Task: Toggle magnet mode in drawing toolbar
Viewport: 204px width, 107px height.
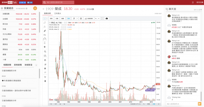Action: click(45, 60)
